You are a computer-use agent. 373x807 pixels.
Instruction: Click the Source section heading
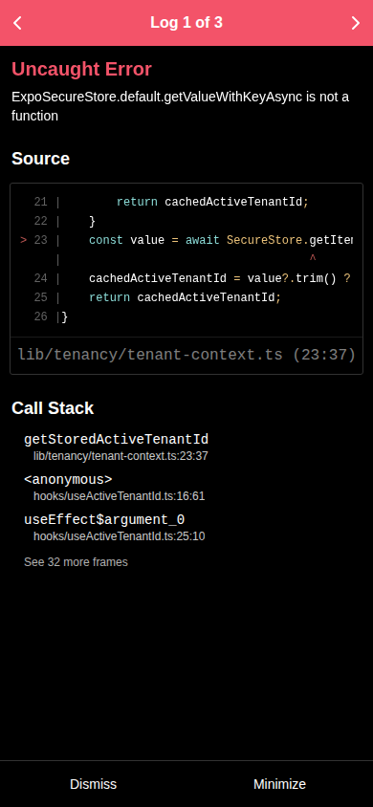[x=40, y=159]
